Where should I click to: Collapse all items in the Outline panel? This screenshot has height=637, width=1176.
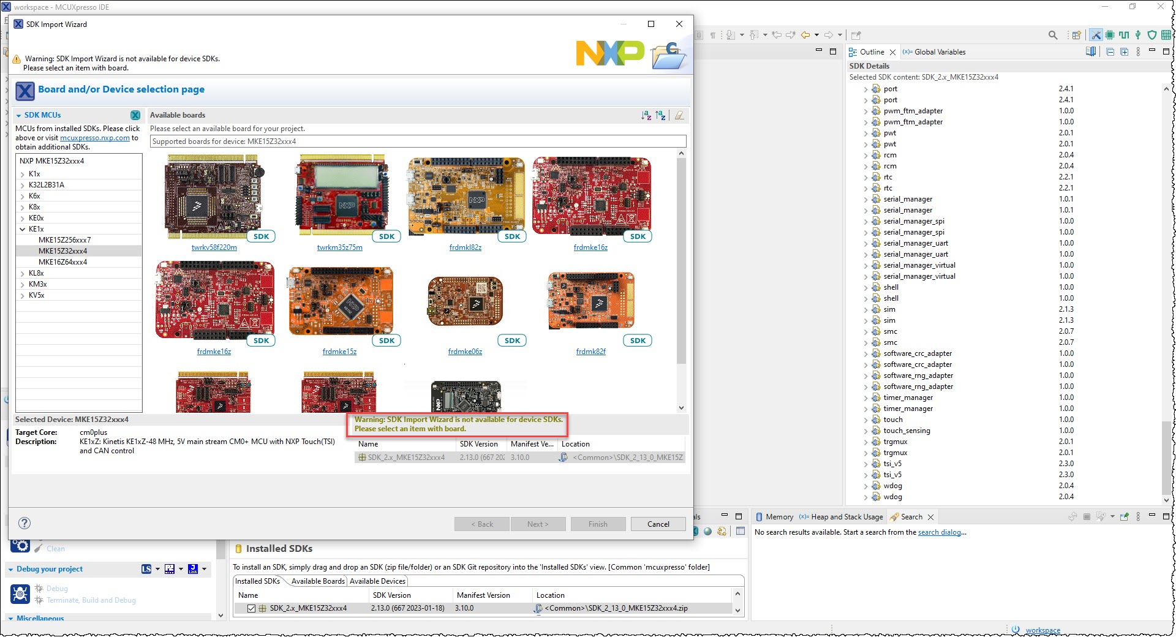(1110, 51)
